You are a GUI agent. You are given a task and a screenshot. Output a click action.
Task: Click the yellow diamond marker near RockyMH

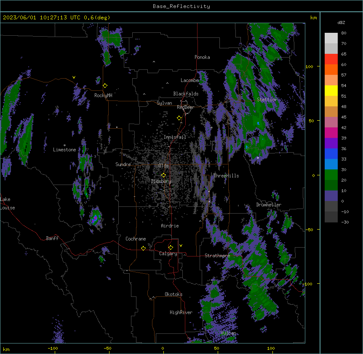(x=105, y=86)
